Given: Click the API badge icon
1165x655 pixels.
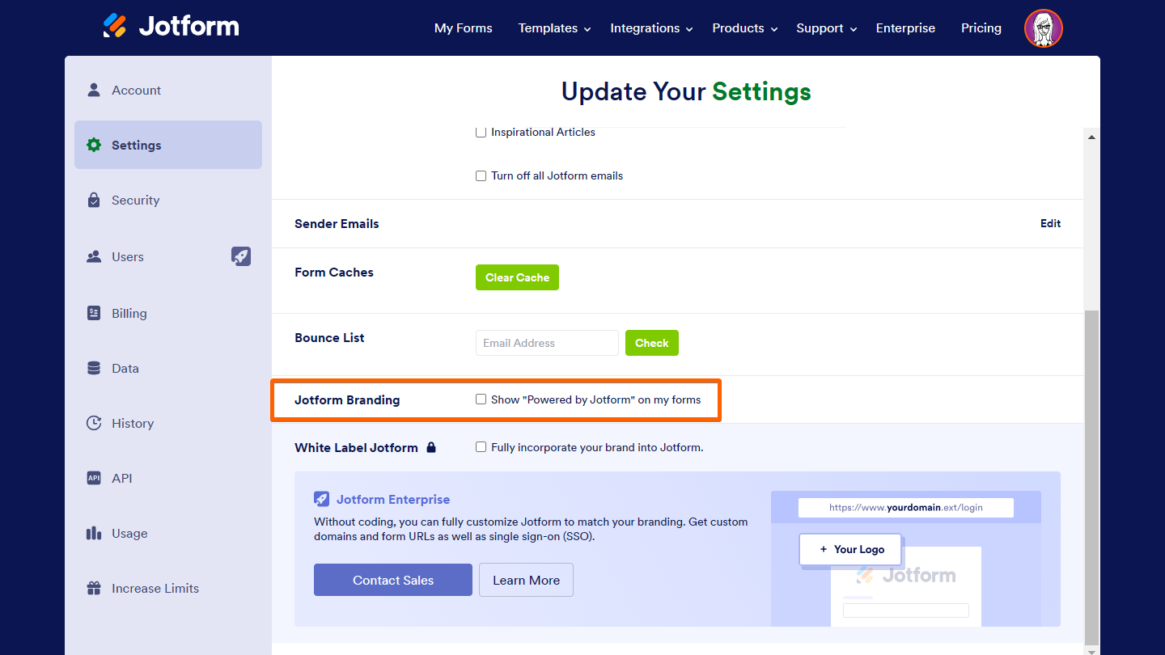Looking at the screenshot, I should point(94,478).
